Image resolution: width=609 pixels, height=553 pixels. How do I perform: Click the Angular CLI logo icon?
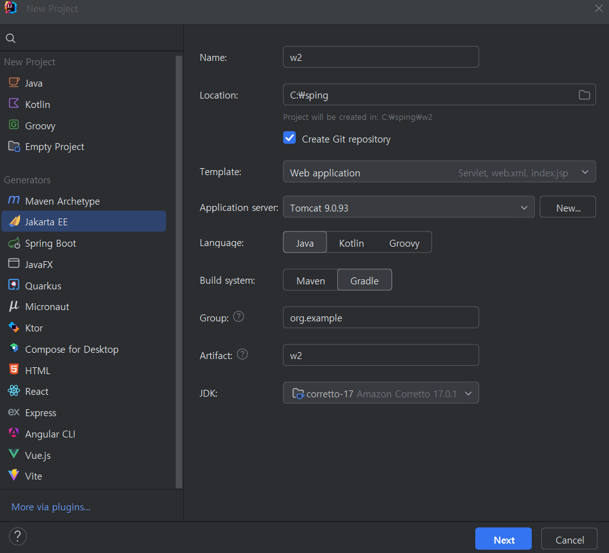tap(14, 432)
